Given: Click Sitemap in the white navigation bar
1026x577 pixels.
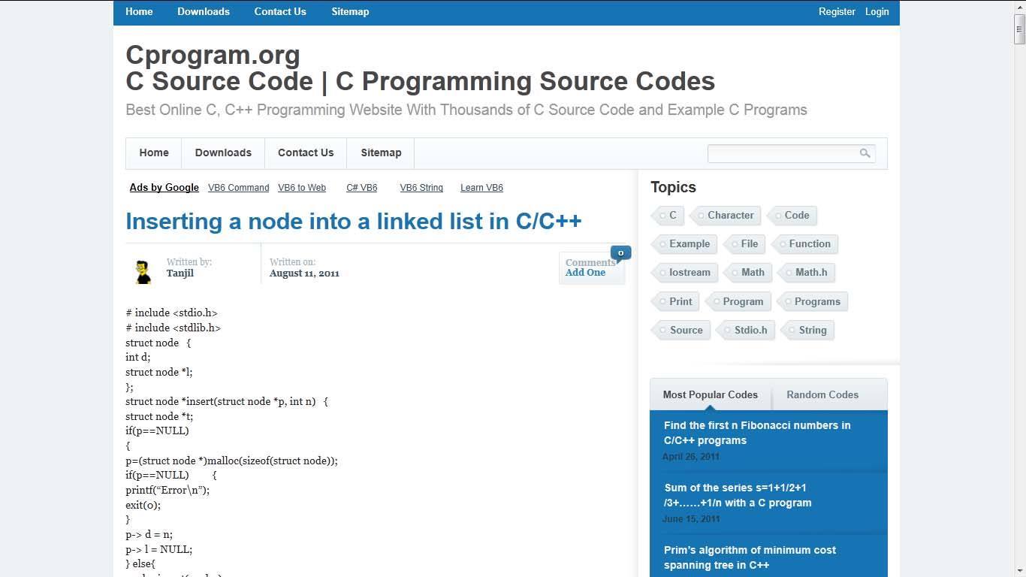Looking at the screenshot, I should (381, 153).
